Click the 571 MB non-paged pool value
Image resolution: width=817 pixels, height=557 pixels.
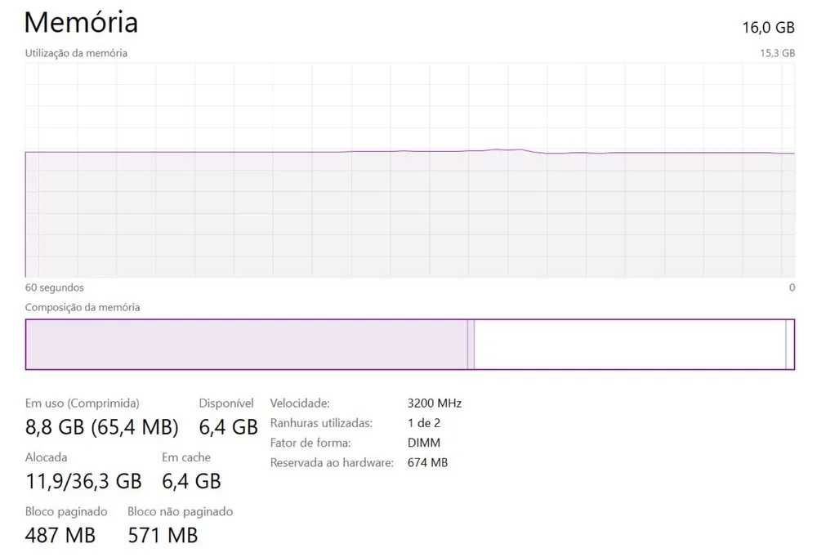pyautogui.click(x=163, y=535)
